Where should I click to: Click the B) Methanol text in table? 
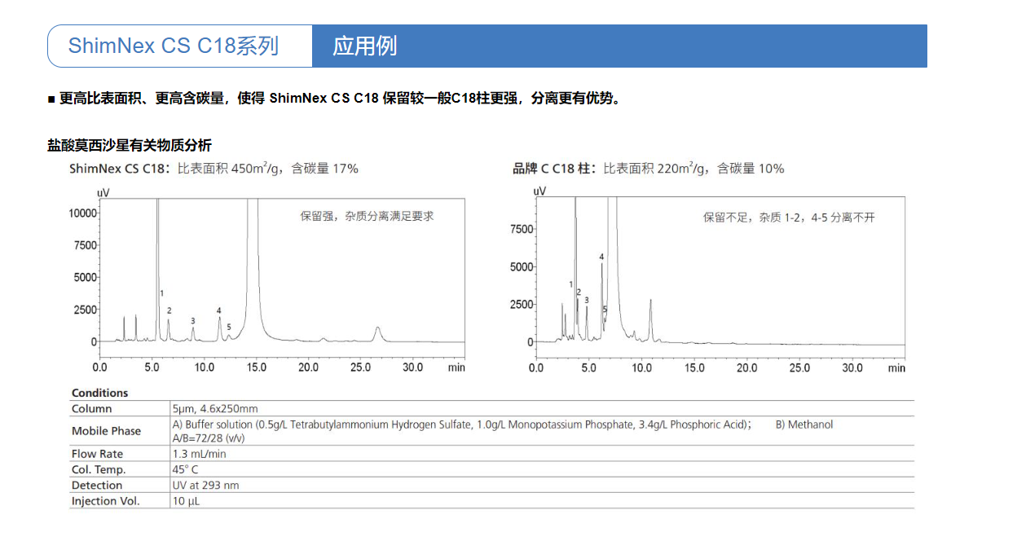click(803, 424)
